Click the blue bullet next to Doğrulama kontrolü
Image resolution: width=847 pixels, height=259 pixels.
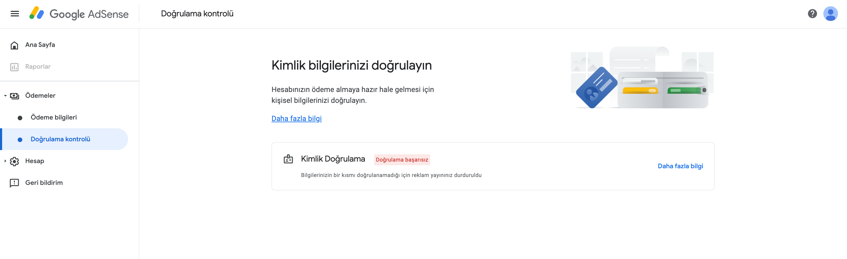(20, 139)
